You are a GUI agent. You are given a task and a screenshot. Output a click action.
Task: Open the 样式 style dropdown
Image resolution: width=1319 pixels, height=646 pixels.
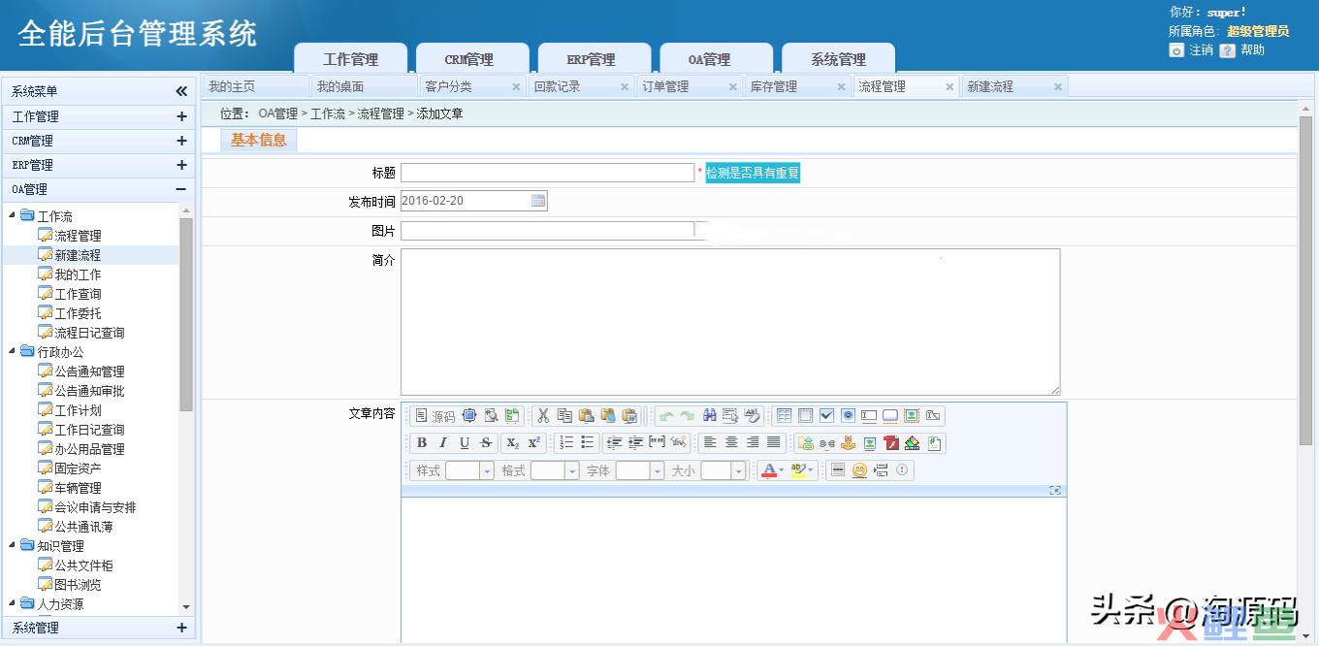click(x=470, y=470)
